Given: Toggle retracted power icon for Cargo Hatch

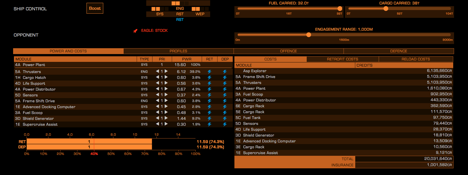Looking at the screenshot, I should click(x=209, y=77).
